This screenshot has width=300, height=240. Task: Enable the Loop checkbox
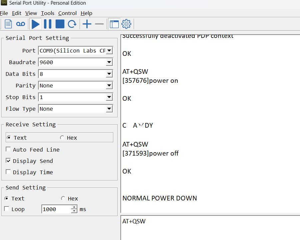[x=7, y=209]
